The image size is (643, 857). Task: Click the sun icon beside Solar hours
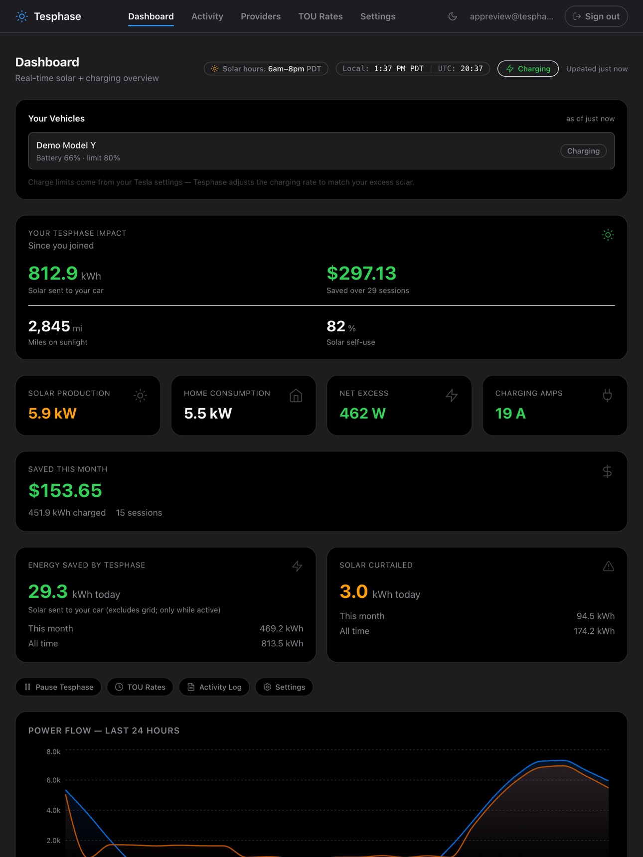point(215,69)
